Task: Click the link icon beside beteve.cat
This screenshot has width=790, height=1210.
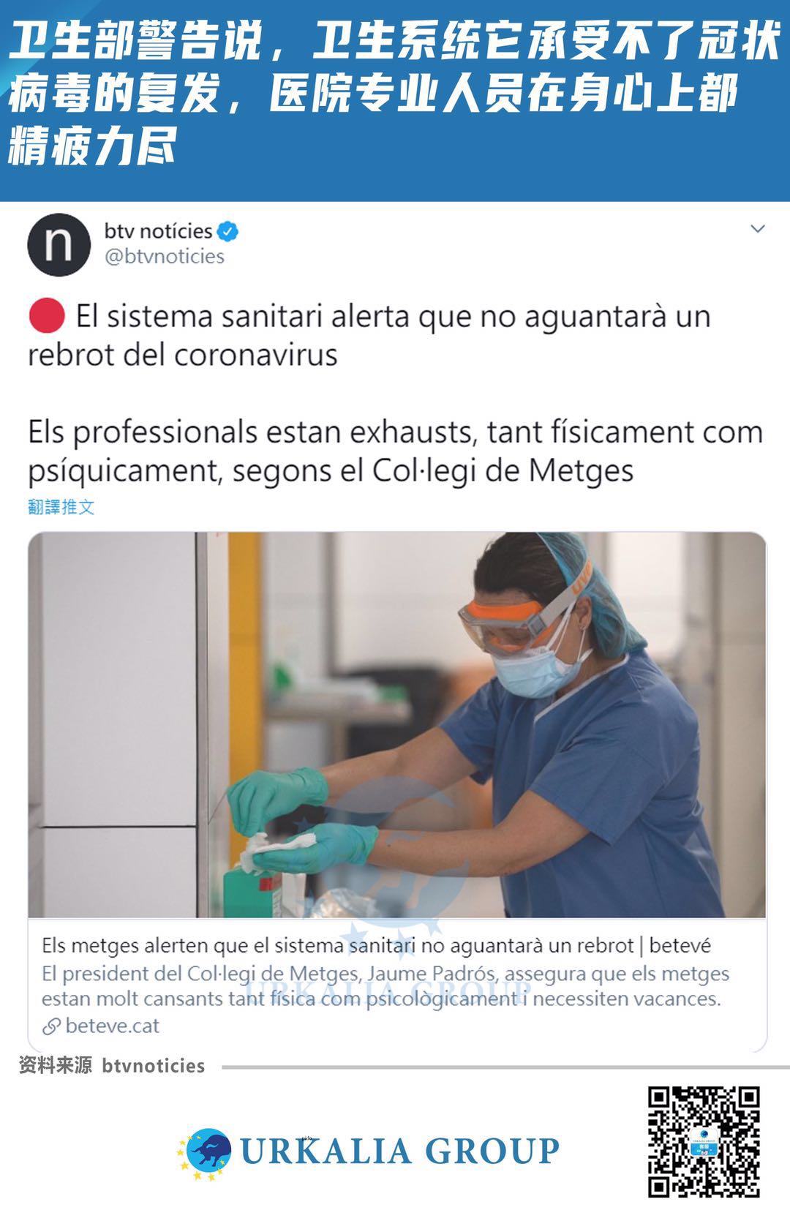Action: tap(51, 1026)
